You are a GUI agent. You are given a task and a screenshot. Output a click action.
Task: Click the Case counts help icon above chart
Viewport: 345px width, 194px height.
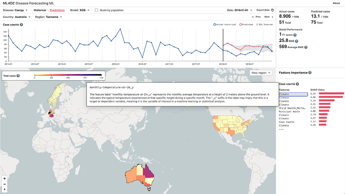pos(21,25)
